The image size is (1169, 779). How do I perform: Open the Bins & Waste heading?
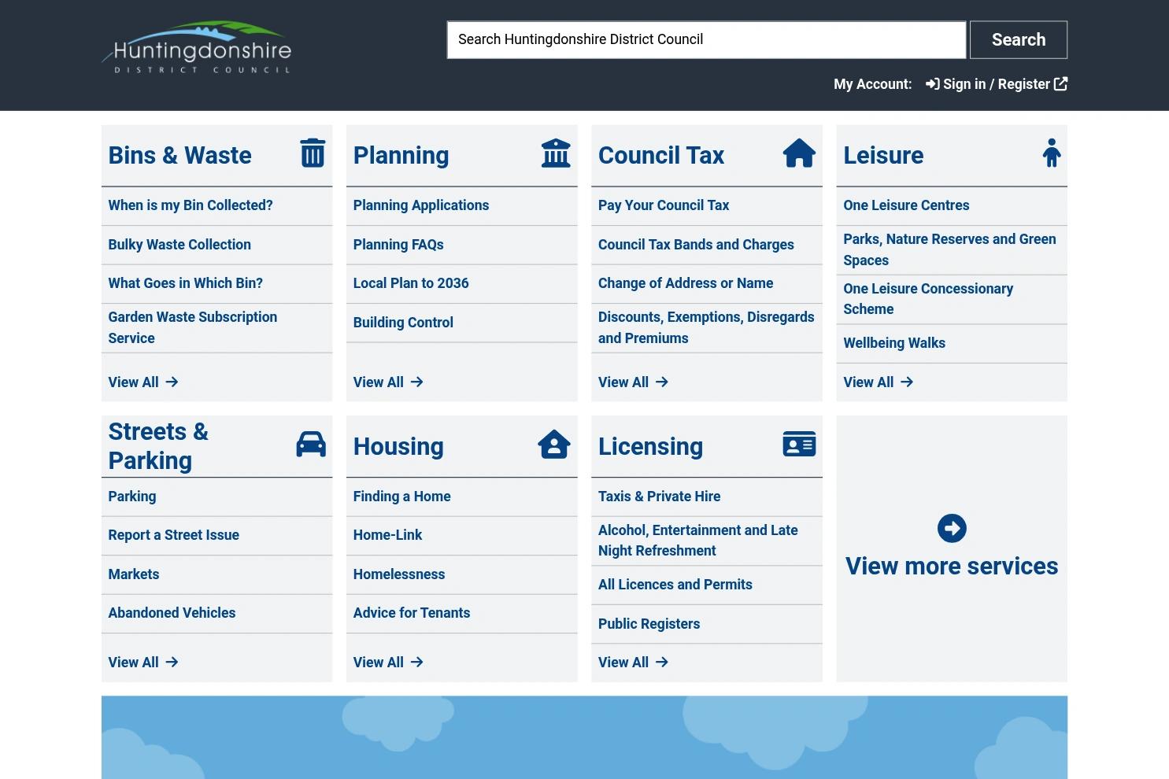point(179,155)
